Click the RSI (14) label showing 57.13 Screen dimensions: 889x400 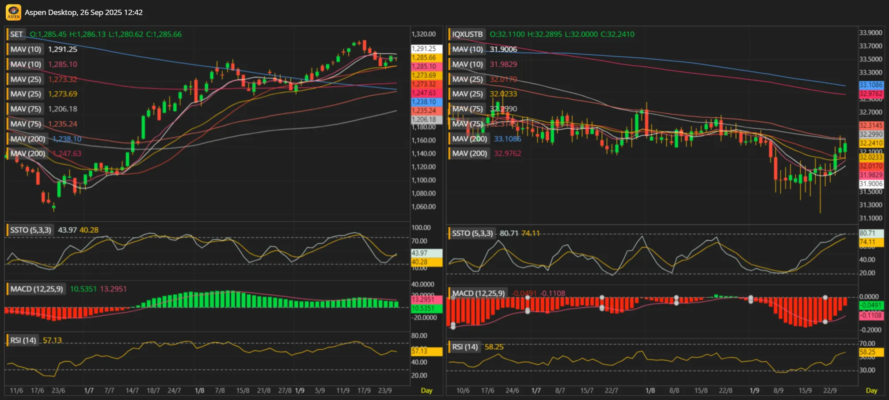(23, 340)
